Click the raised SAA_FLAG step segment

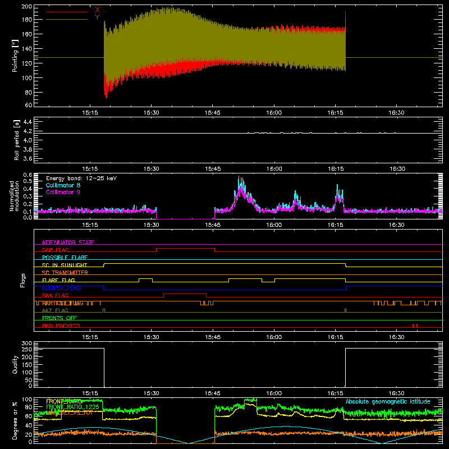coord(185,294)
